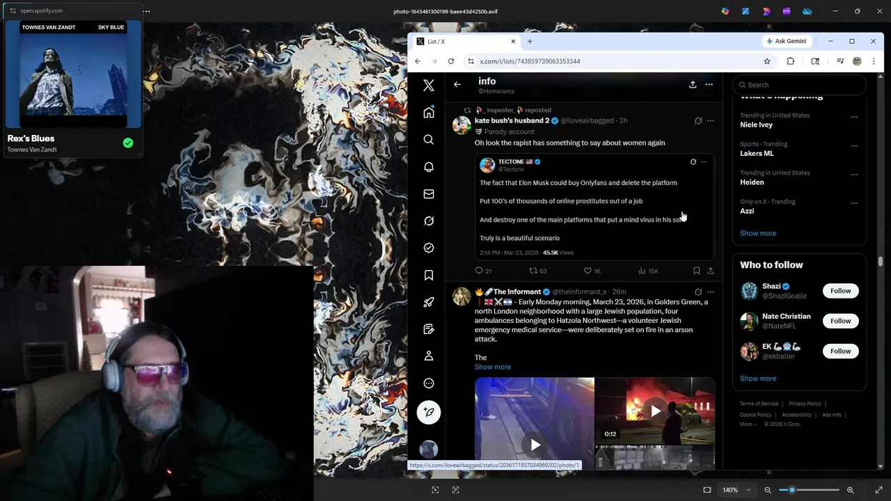This screenshot has width=891, height=501.
Task: Bookmark the kate bush's husband 2 post
Action: pos(696,271)
